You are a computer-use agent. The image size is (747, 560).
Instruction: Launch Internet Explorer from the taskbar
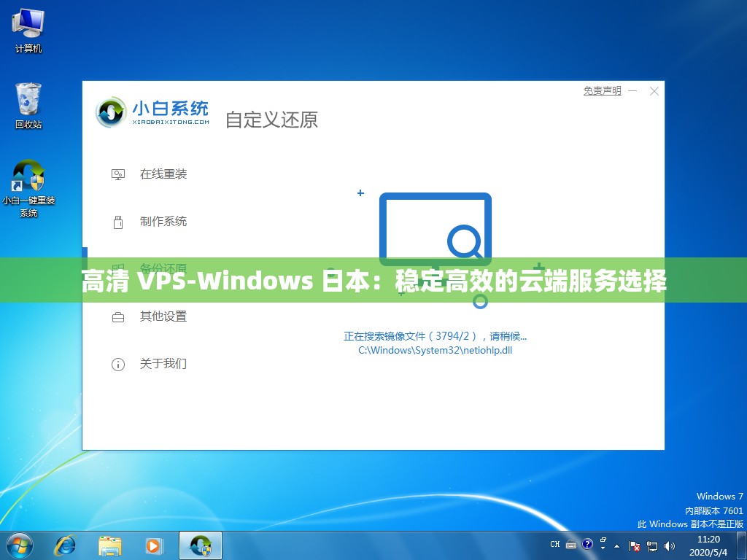point(65,545)
